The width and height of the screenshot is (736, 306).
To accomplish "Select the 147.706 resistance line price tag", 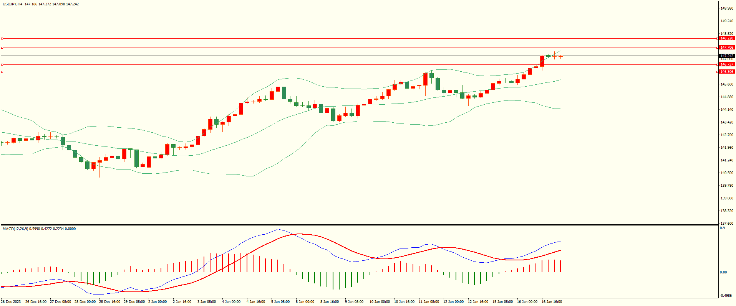I will click(x=727, y=48).
